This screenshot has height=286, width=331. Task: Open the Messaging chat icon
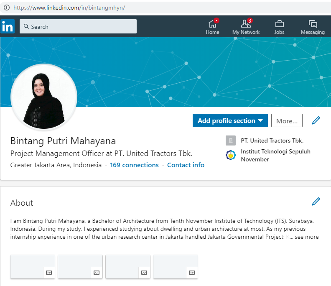point(313,24)
